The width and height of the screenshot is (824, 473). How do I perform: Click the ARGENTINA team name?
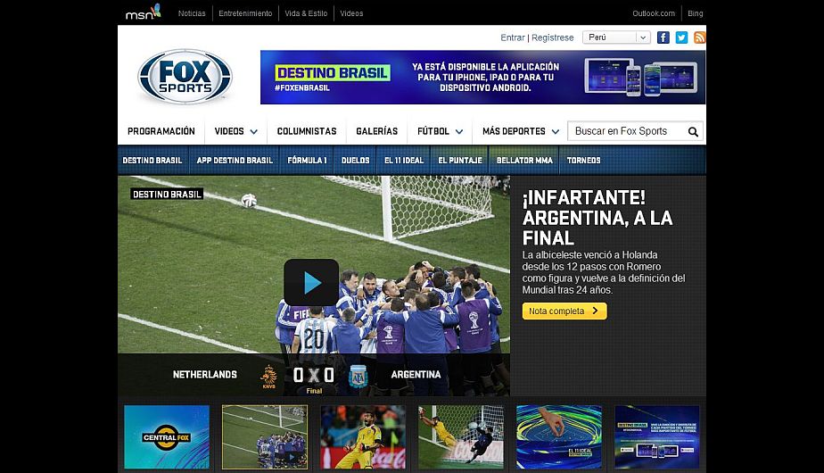(416, 375)
